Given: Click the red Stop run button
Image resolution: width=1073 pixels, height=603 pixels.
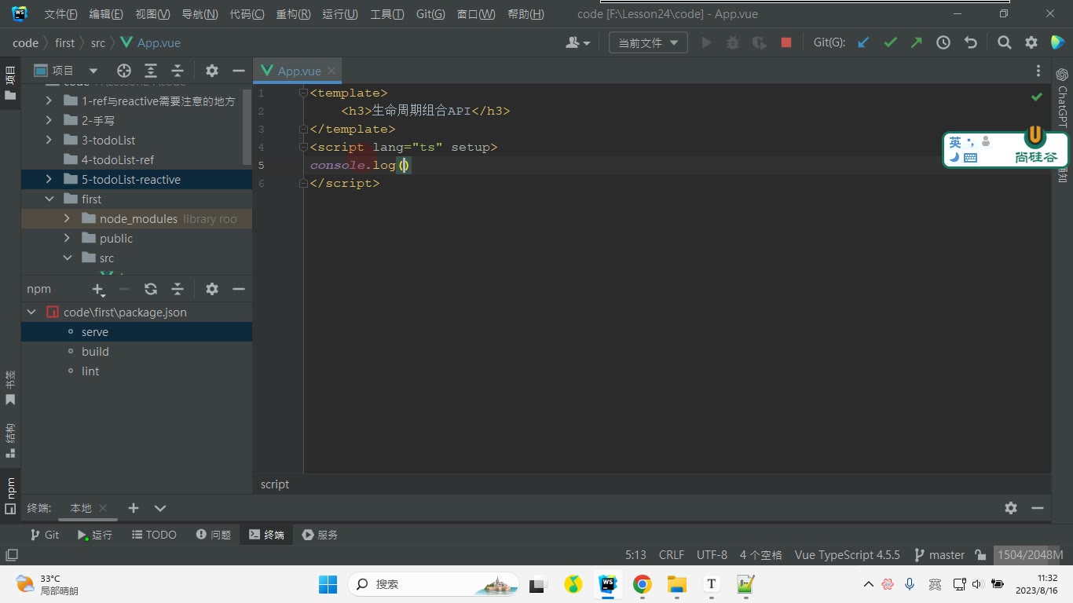Looking at the screenshot, I should point(786,43).
